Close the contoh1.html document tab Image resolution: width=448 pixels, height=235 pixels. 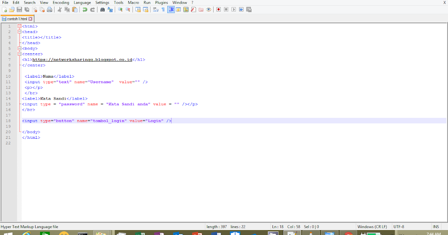pos(30,18)
